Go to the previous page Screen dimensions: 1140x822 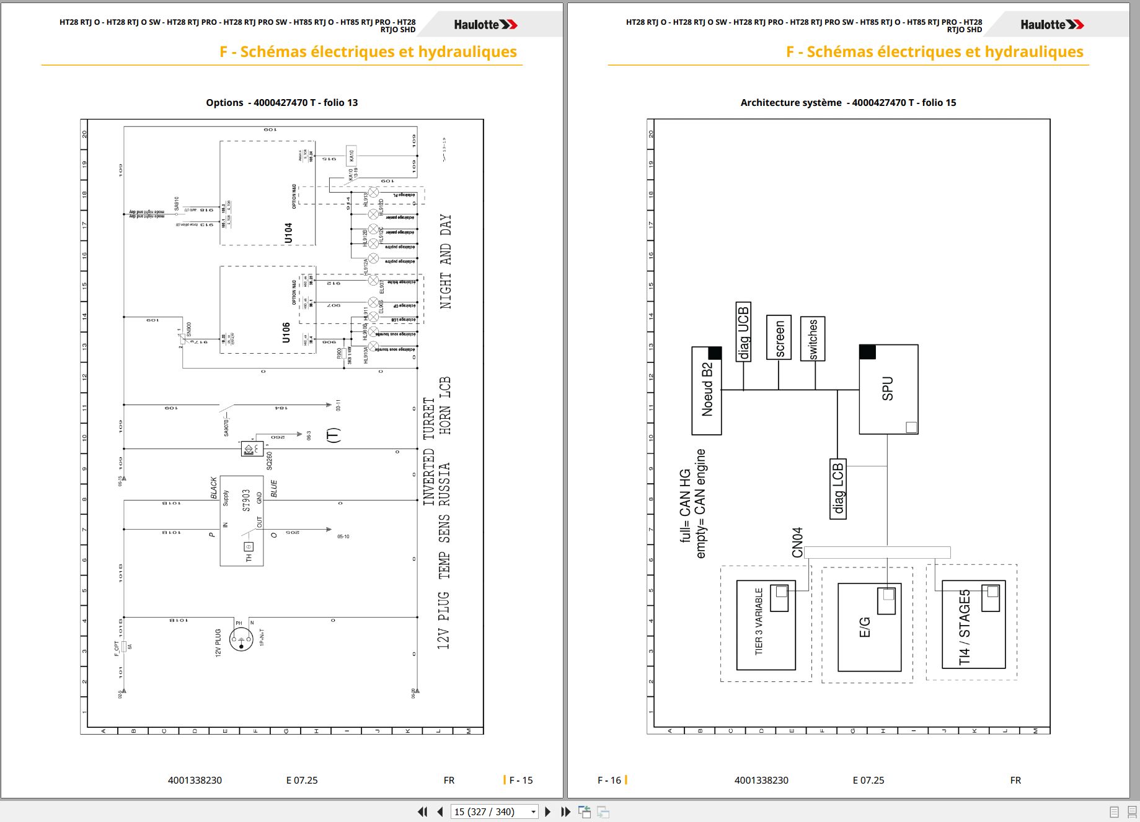pyautogui.click(x=440, y=811)
